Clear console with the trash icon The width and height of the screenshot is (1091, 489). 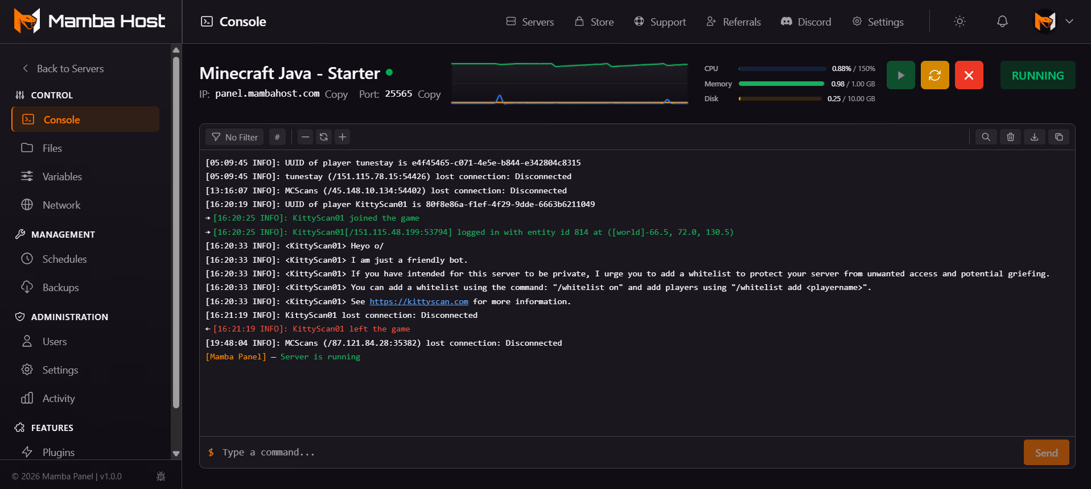(x=1010, y=137)
